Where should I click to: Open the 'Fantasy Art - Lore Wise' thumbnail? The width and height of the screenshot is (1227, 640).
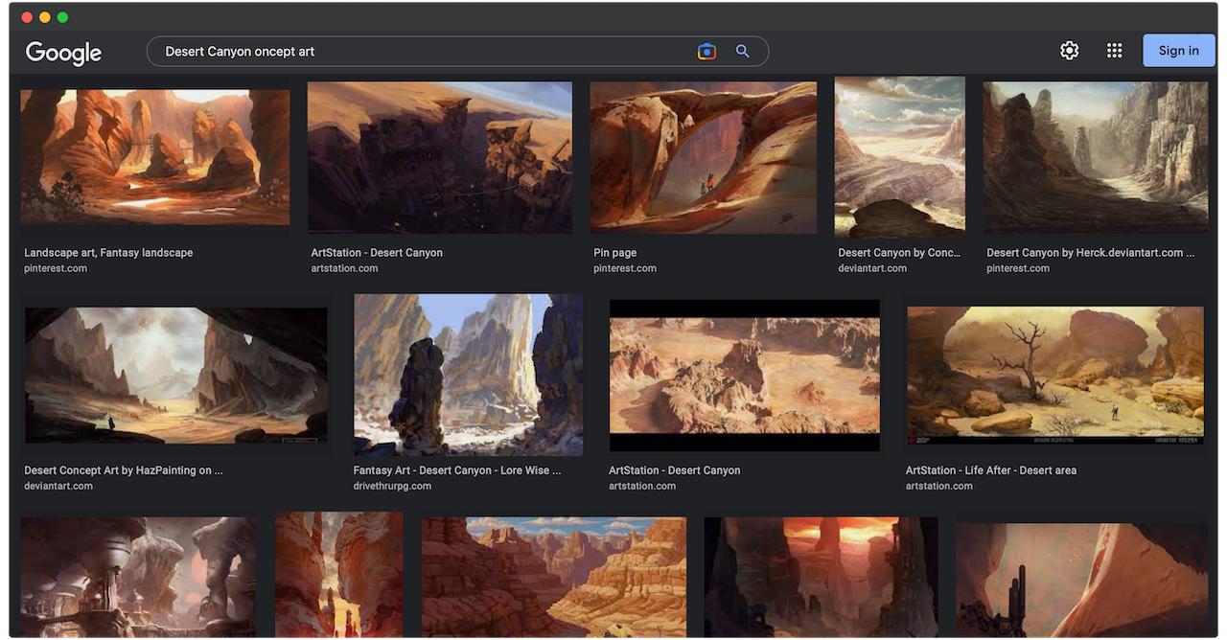(x=469, y=375)
